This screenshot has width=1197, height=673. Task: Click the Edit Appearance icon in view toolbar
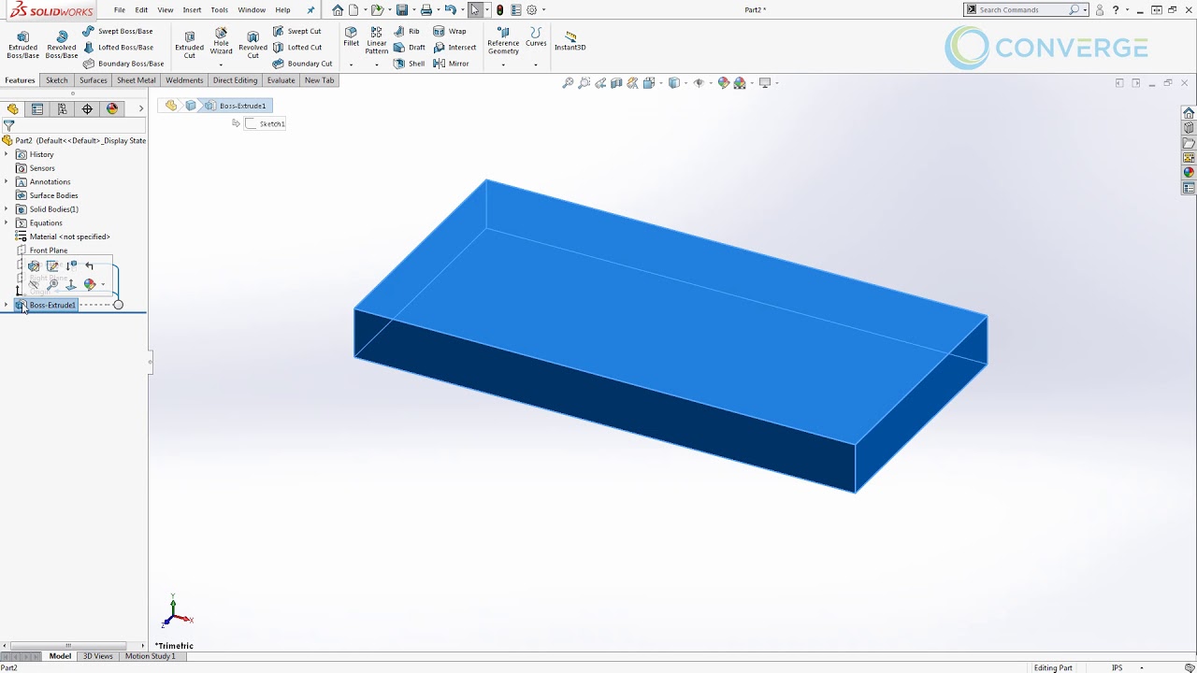[x=723, y=83]
